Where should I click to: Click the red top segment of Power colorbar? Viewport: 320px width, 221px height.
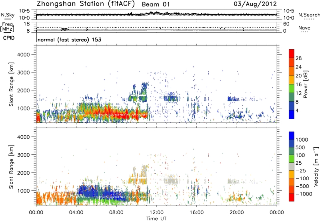(292, 54)
